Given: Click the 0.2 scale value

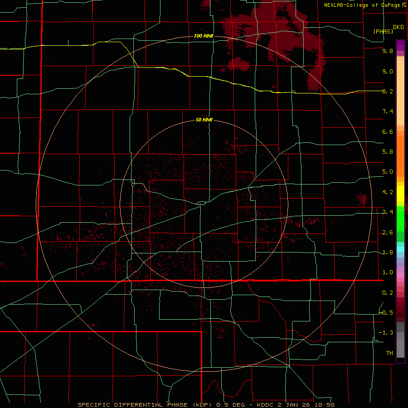Looking at the screenshot, I should pos(388,293).
